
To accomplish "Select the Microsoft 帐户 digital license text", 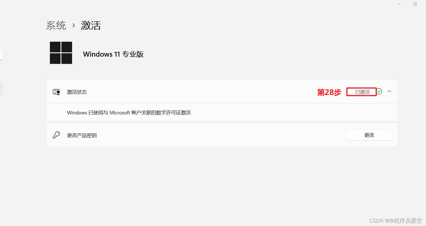I will pyautogui.click(x=129, y=112).
